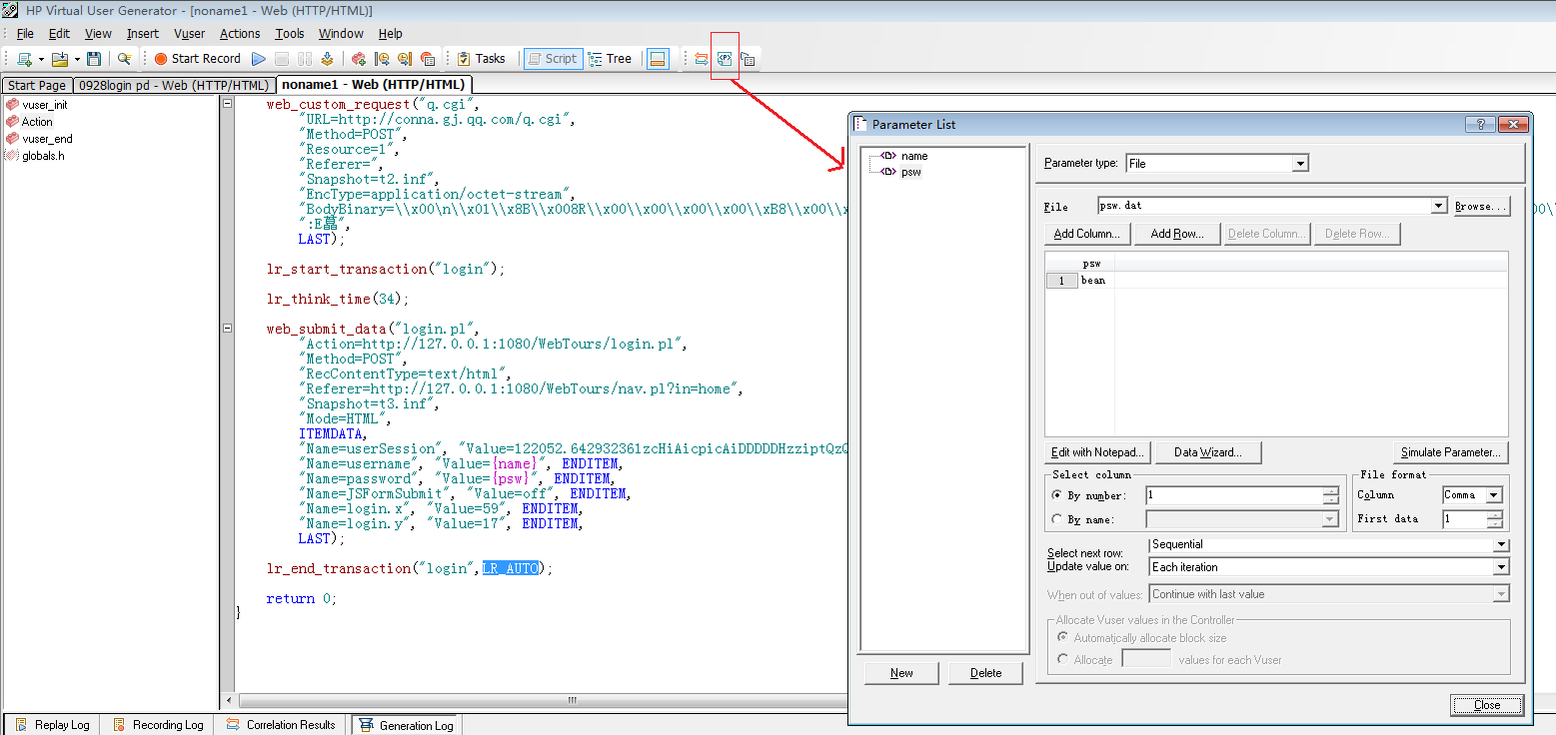1556x735 pixels.
Task: Save the script with the floppy icon
Action: tap(94, 59)
